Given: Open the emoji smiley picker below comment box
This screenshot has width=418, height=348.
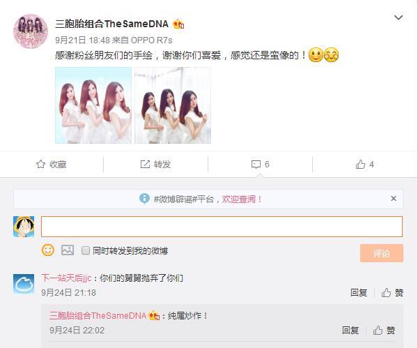Looking at the screenshot, I should pyautogui.click(x=48, y=250).
